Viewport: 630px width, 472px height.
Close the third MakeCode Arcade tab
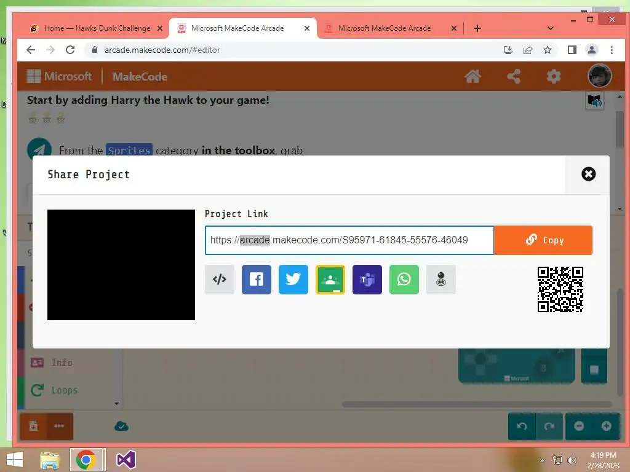pos(453,28)
